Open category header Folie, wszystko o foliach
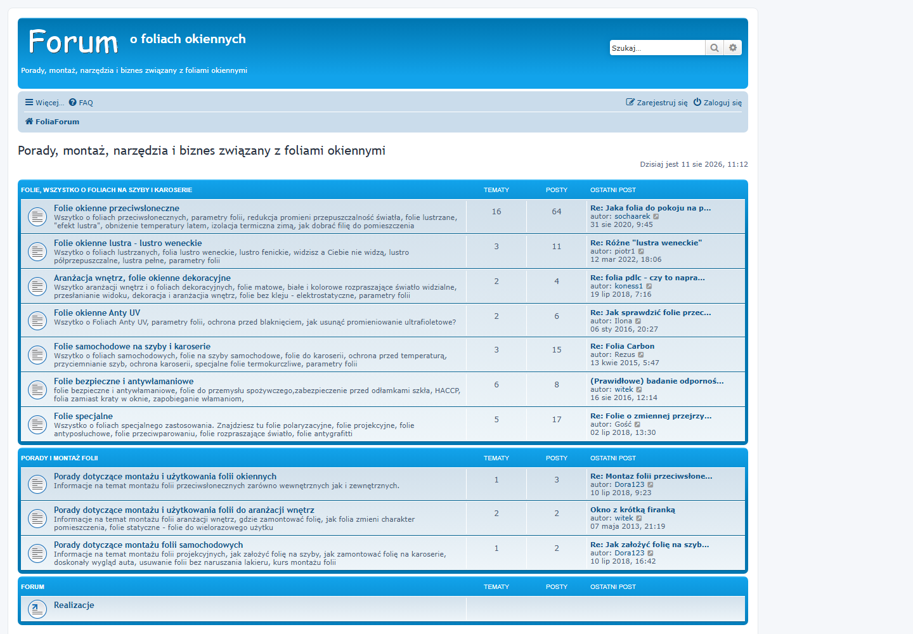 [x=107, y=190]
